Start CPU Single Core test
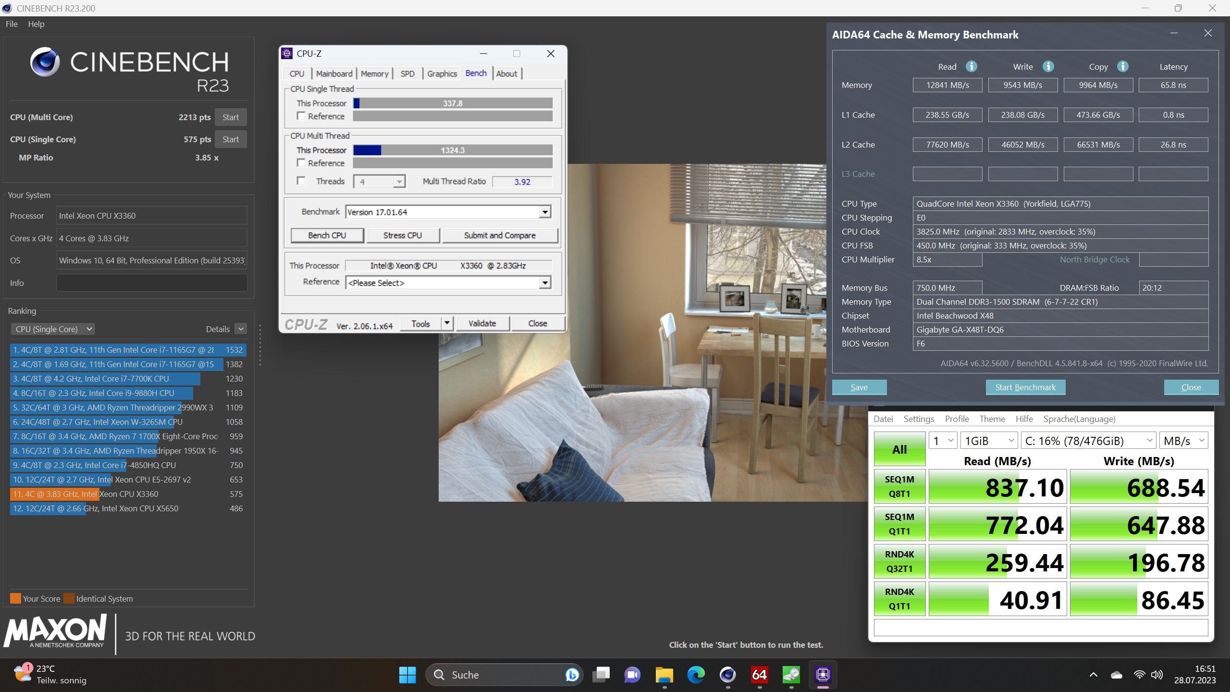Viewport: 1230px width, 692px height. (231, 139)
